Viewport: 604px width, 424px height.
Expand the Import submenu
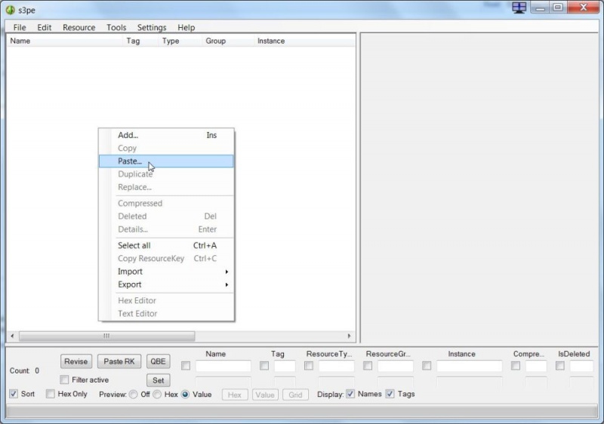pyautogui.click(x=166, y=272)
